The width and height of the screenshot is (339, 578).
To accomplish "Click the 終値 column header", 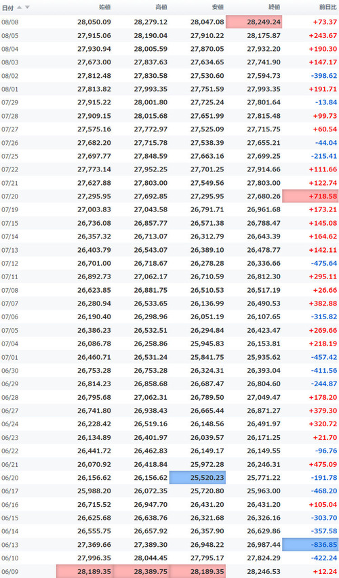I will tap(275, 7).
